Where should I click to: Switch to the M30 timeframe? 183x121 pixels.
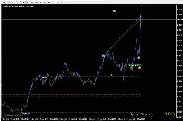click(x=41, y=2)
